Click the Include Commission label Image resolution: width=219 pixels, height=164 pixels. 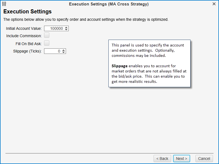pos(24,36)
